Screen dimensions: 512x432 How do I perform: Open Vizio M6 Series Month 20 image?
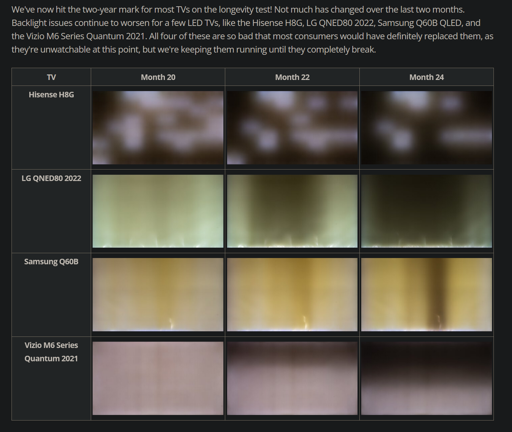[158, 378]
